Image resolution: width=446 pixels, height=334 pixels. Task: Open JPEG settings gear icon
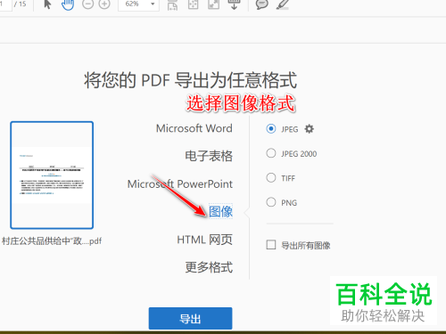(310, 129)
